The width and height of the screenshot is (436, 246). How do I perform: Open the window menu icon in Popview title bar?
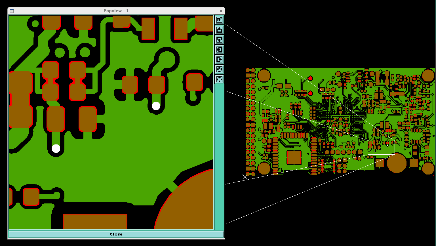pyautogui.click(x=12, y=11)
